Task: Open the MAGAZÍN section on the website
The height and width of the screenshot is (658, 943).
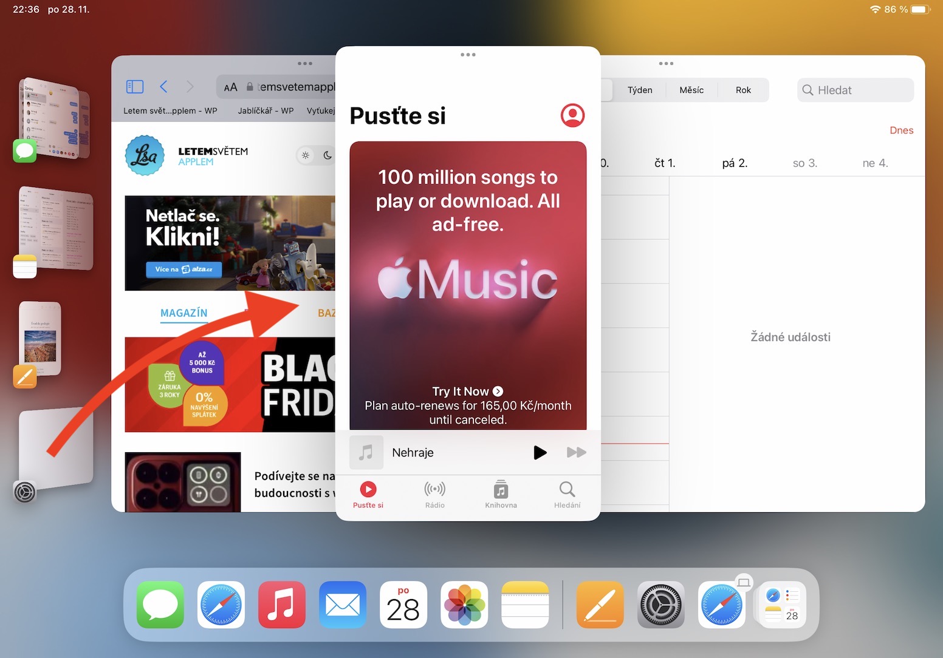Action: [184, 313]
